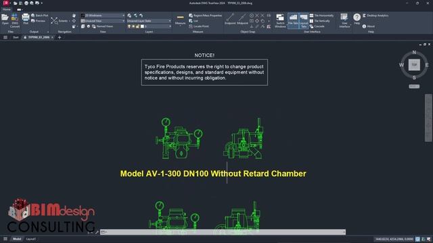Activate the Measure ruler tool
Screen dimensions: 433x243
point(180,19)
